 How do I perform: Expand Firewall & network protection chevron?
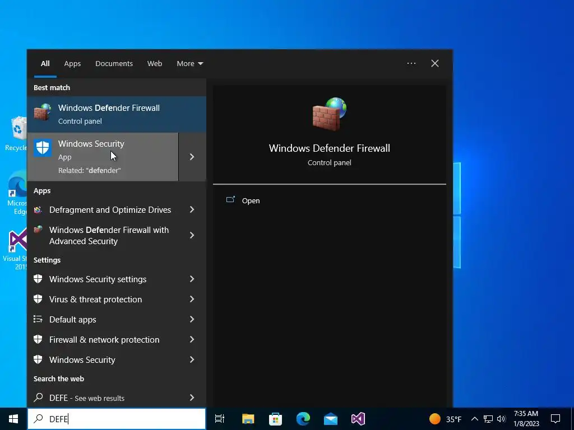(192, 339)
